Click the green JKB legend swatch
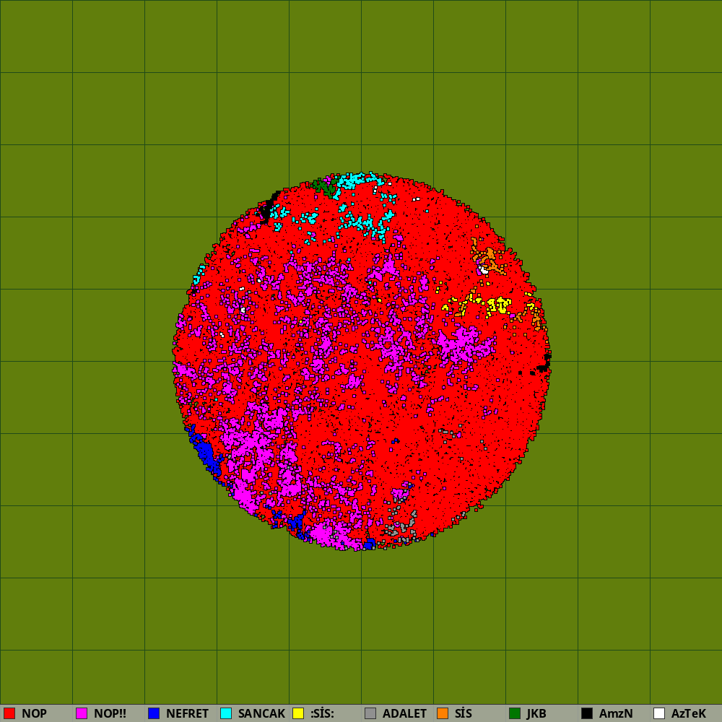This screenshot has width=722, height=722. (515, 713)
